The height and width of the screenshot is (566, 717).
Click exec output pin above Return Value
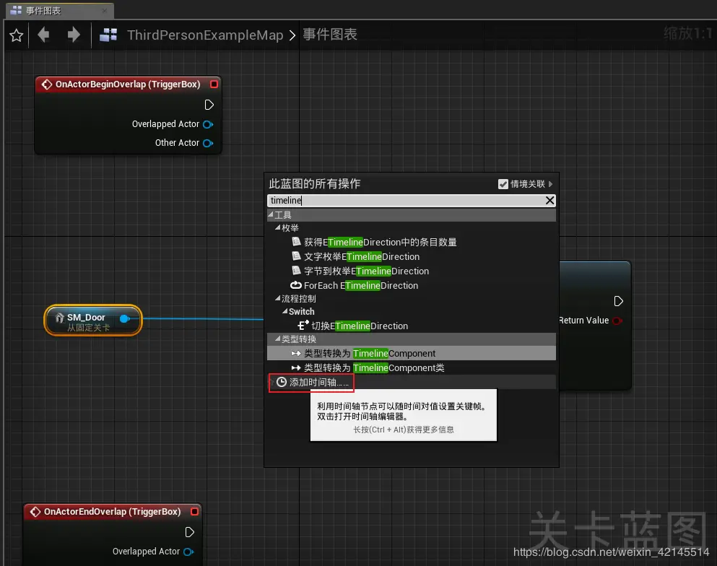(618, 301)
